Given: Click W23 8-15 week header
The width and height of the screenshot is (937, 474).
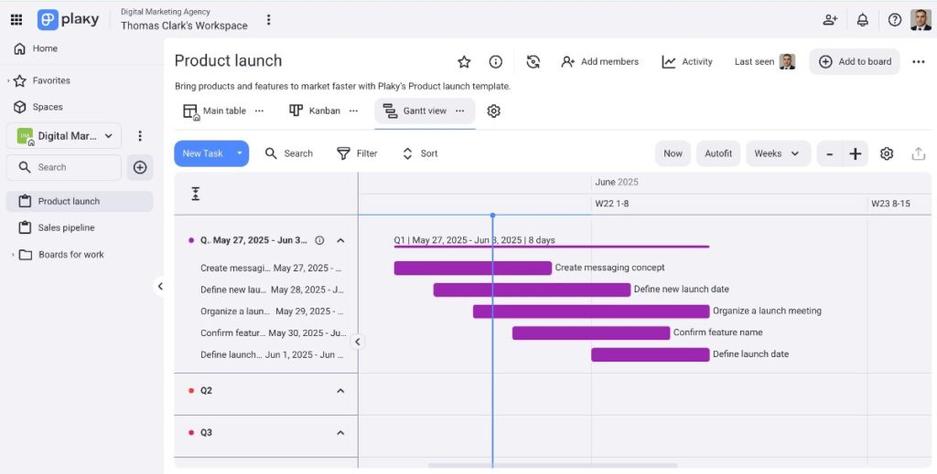Looking at the screenshot, I should click(890, 204).
